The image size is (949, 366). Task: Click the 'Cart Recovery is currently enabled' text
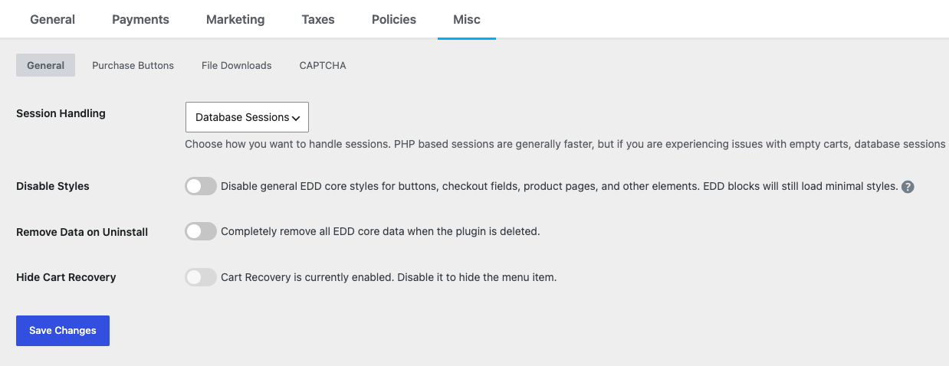pyautogui.click(x=389, y=277)
